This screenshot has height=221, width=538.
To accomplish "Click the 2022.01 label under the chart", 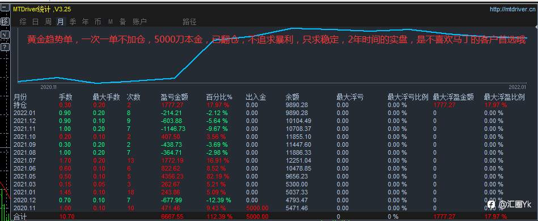I will point(517,87).
